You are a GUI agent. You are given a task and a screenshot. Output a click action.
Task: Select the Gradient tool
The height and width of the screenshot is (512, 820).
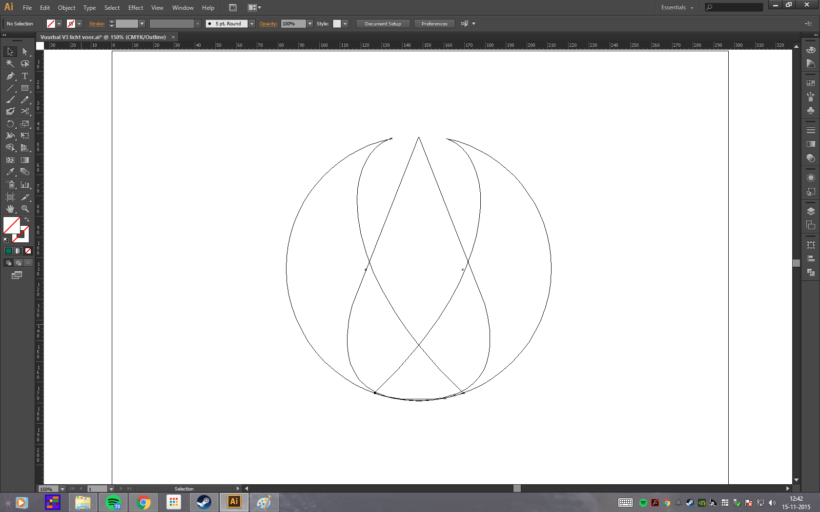point(25,160)
